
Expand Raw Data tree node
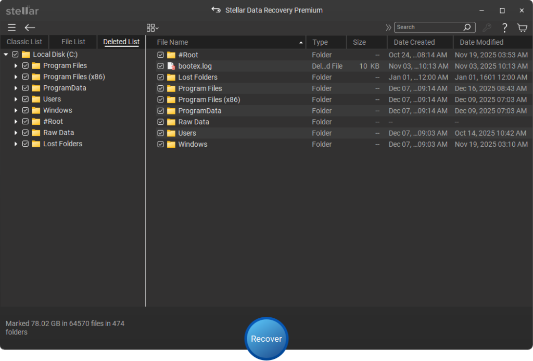point(16,133)
